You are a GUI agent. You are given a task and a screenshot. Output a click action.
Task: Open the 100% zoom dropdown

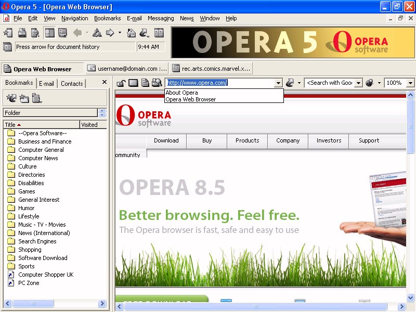[410, 83]
